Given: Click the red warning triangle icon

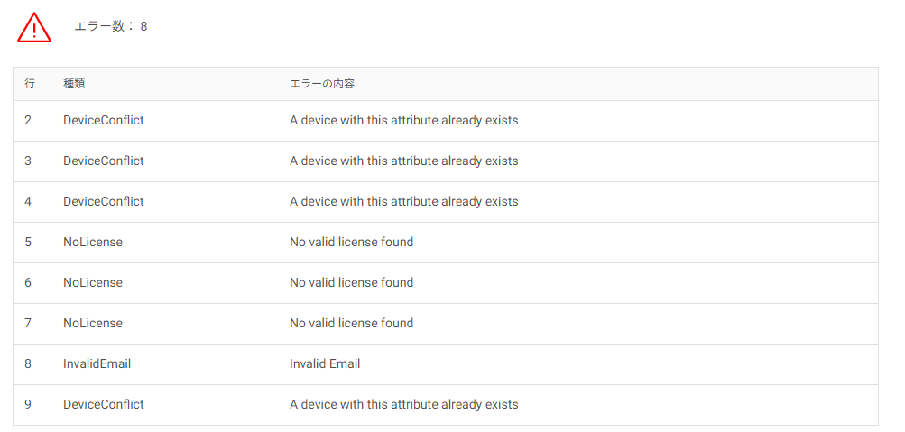Looking at the screenshot, I should (x=34, y=28).
